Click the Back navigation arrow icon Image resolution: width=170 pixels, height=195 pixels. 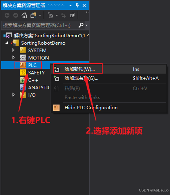tap(7, 15)
